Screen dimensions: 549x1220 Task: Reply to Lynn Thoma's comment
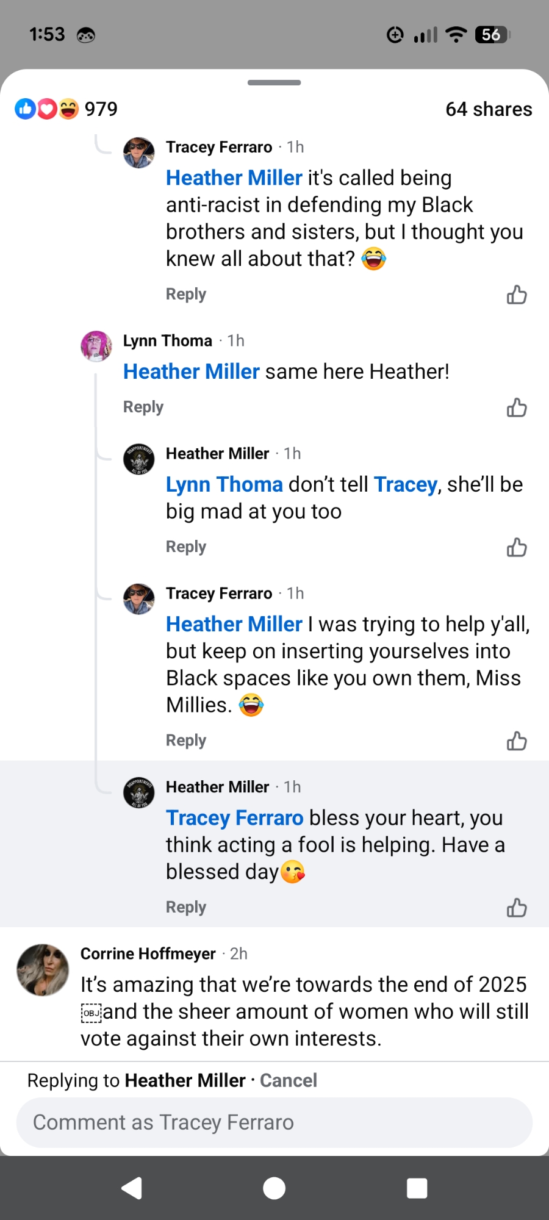point(143,407)
